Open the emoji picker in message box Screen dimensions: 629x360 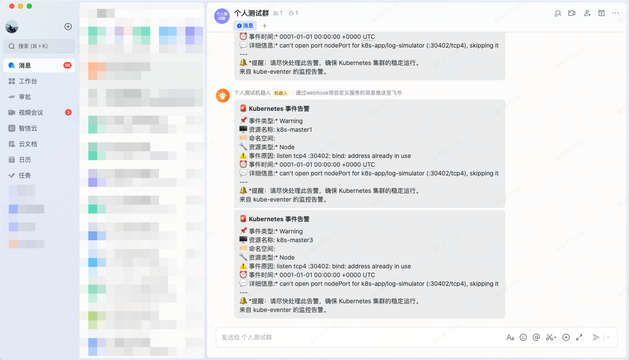(x=523, y=337)
